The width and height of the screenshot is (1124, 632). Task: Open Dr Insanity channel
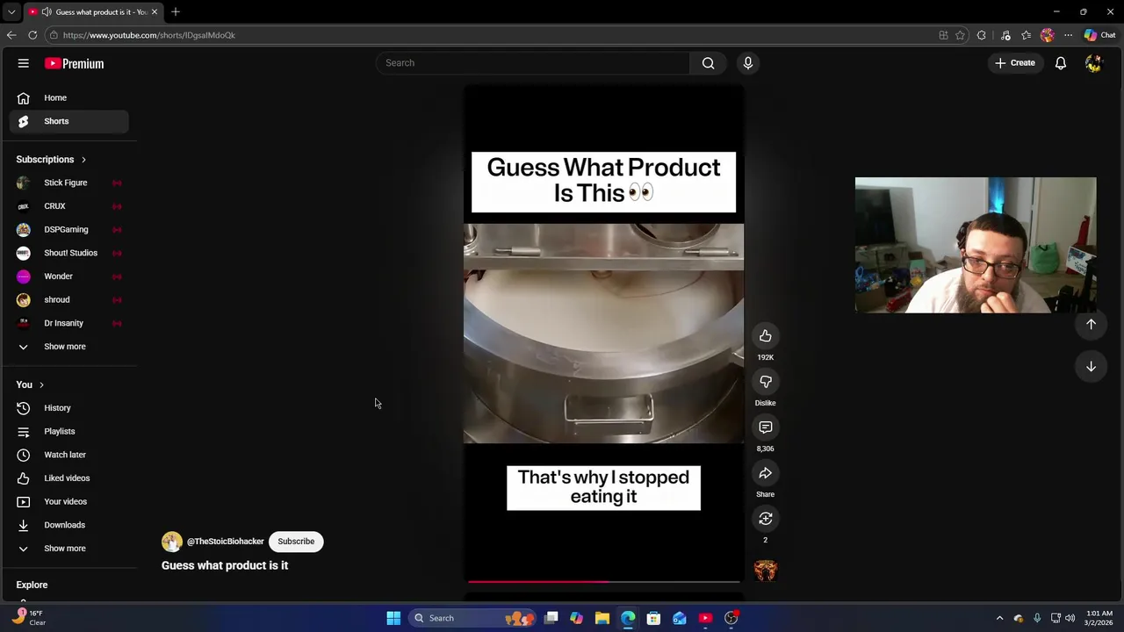69,323
